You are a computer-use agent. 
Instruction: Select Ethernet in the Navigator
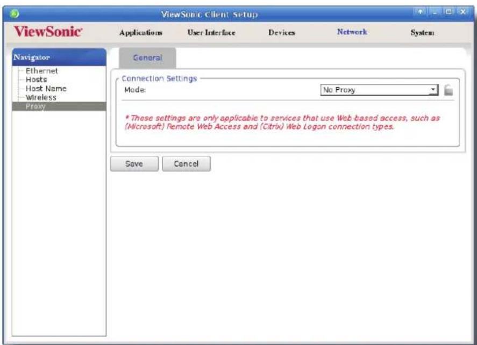(x=41, y=71)
